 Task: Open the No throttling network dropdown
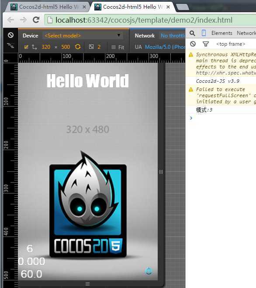[x=173, y=36]
